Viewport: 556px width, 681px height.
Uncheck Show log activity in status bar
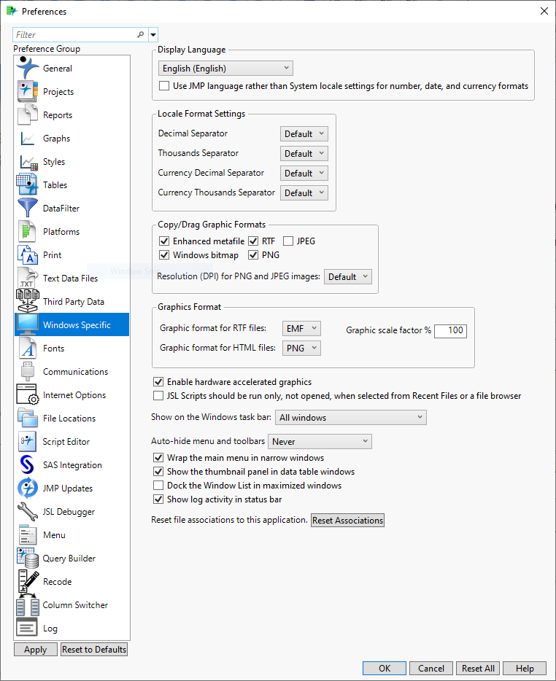(x=158, y=499)
